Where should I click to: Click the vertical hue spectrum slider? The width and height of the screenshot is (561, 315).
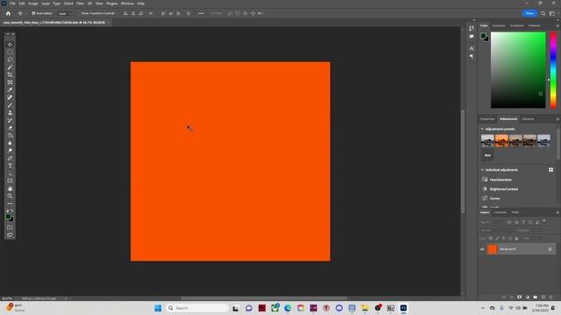(553, 70)
